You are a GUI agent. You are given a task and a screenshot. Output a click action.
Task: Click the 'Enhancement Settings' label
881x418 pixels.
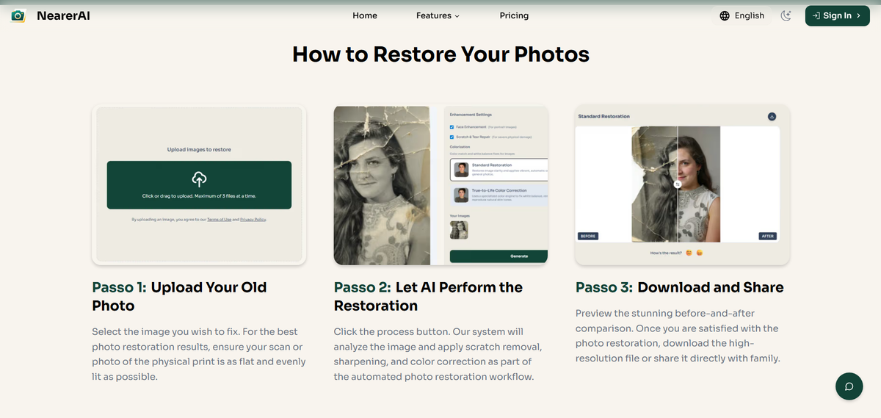tap(471, 115)
